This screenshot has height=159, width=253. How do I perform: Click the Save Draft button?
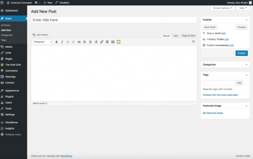tap(210, 27)
